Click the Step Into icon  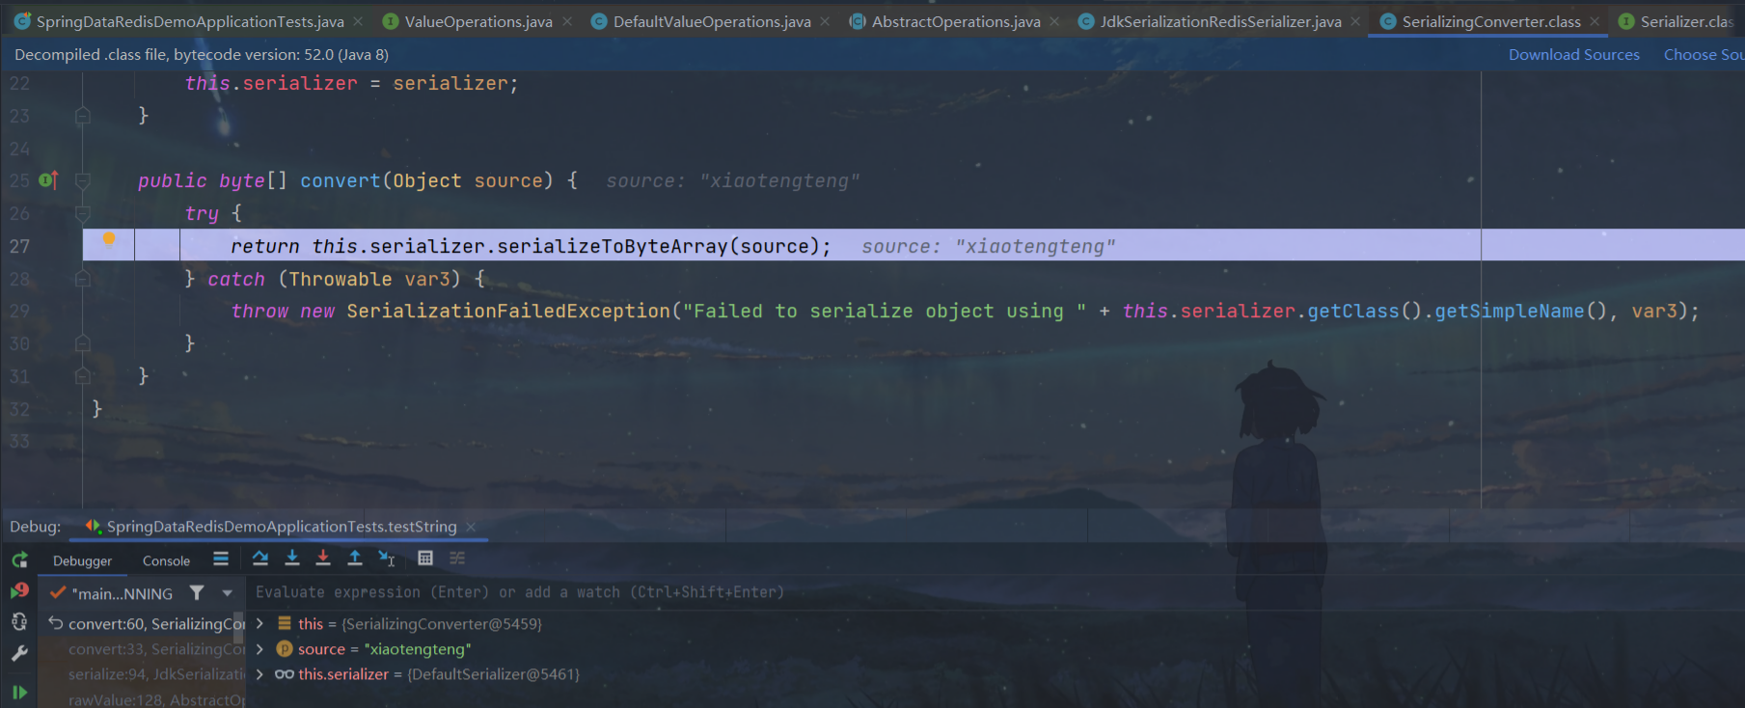pyautogui.click(x=292, y=558)
